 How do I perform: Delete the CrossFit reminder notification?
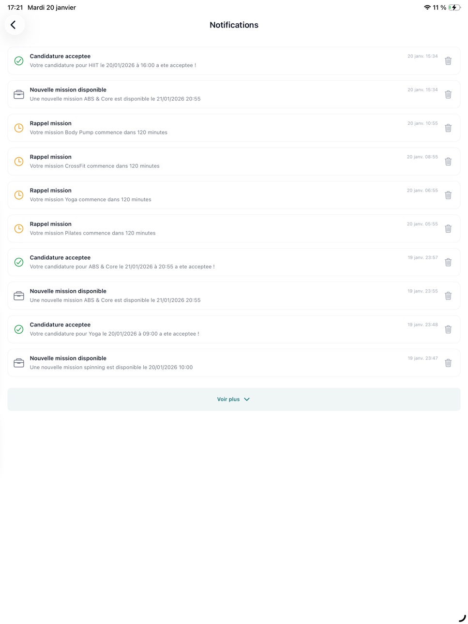[x=448, y=162]
